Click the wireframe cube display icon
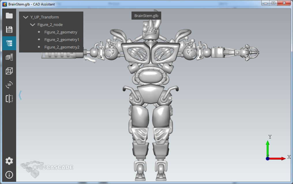293x184 pixels. coord(9,71)
